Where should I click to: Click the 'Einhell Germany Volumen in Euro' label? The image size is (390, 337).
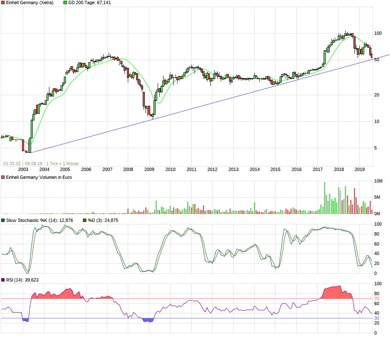39,178
